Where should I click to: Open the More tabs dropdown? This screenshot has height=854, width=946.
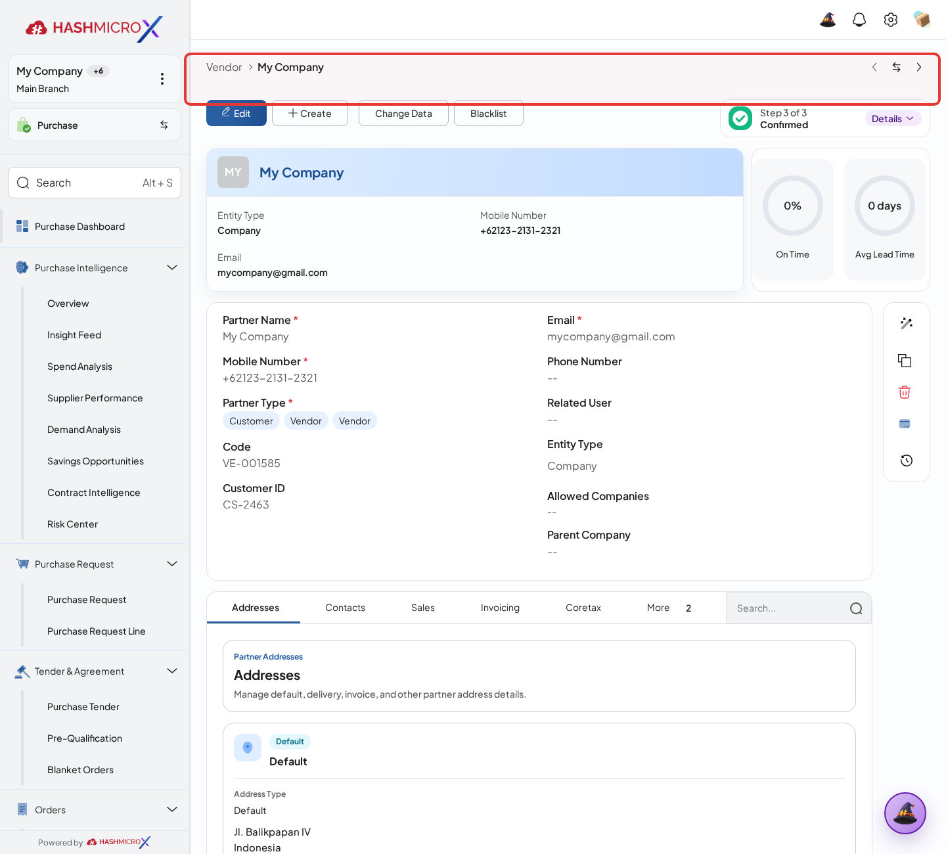(x=669, y=608)
